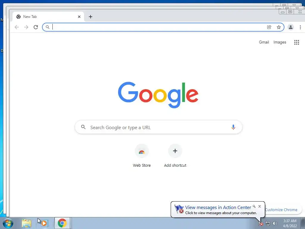Open View messages in Action Center link
Screen dimensions: 305x229
218,208
